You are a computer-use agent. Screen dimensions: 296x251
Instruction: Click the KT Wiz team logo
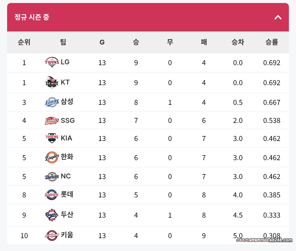point(52,82)
